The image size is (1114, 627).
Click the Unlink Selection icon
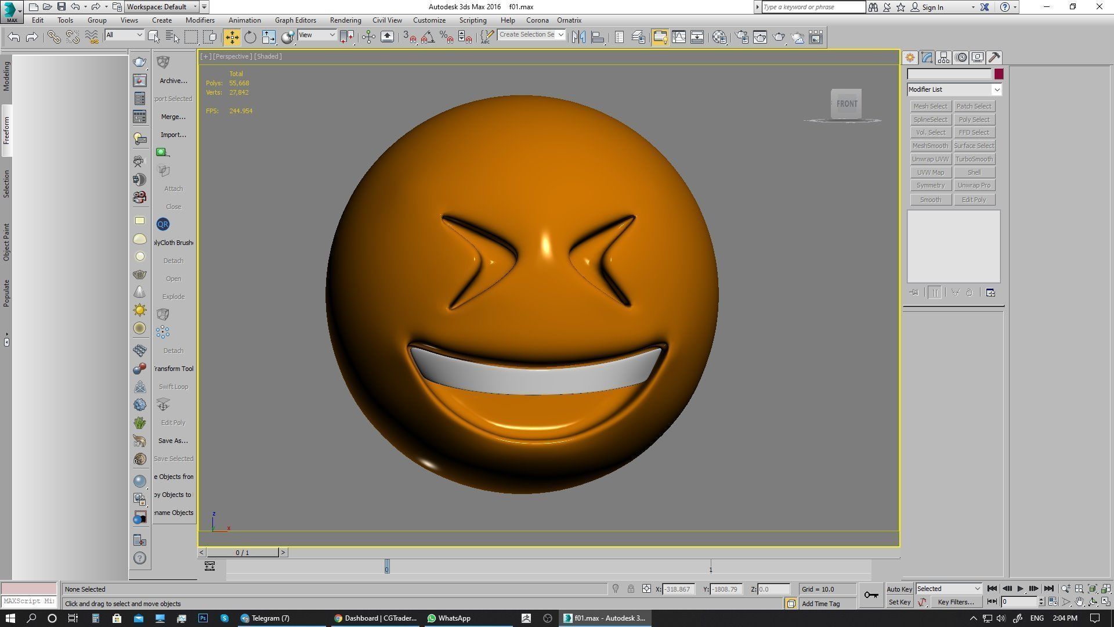tap(73, 37)
